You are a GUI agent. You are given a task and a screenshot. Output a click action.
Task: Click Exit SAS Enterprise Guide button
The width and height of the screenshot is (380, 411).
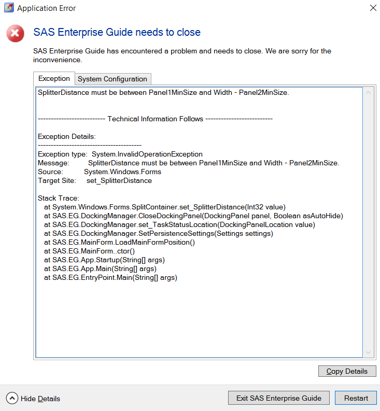tap(279, 398)
